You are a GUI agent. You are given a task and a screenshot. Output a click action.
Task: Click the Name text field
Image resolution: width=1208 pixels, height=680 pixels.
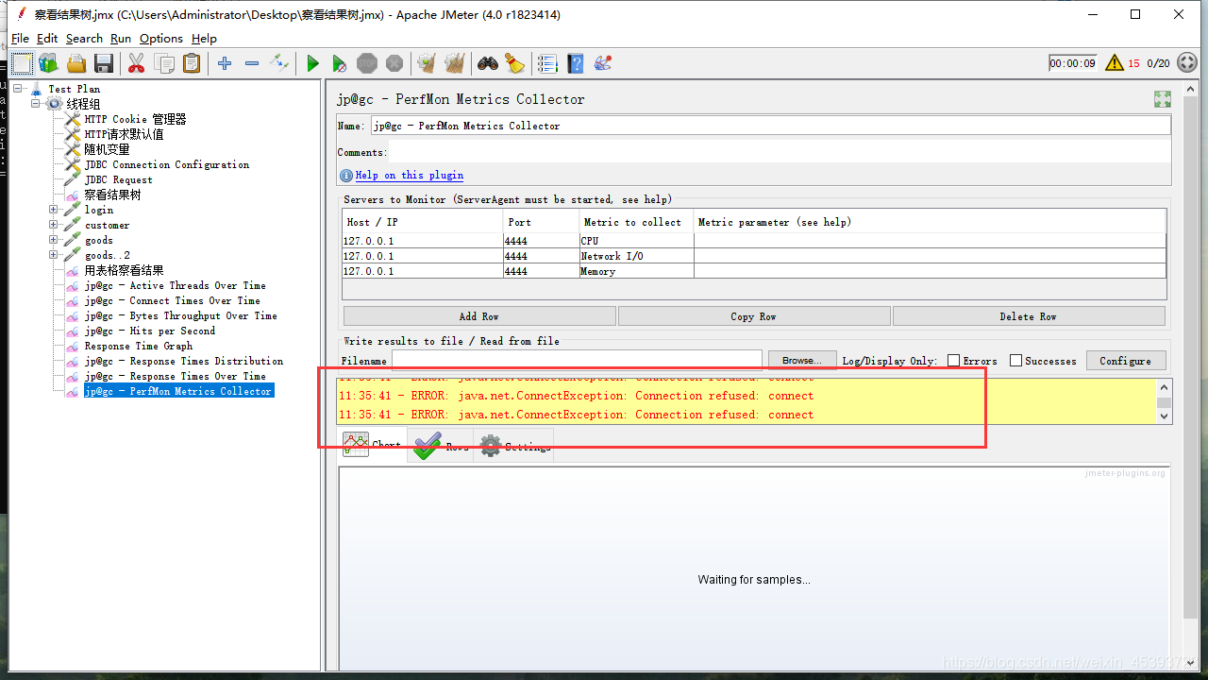point(770,126)
